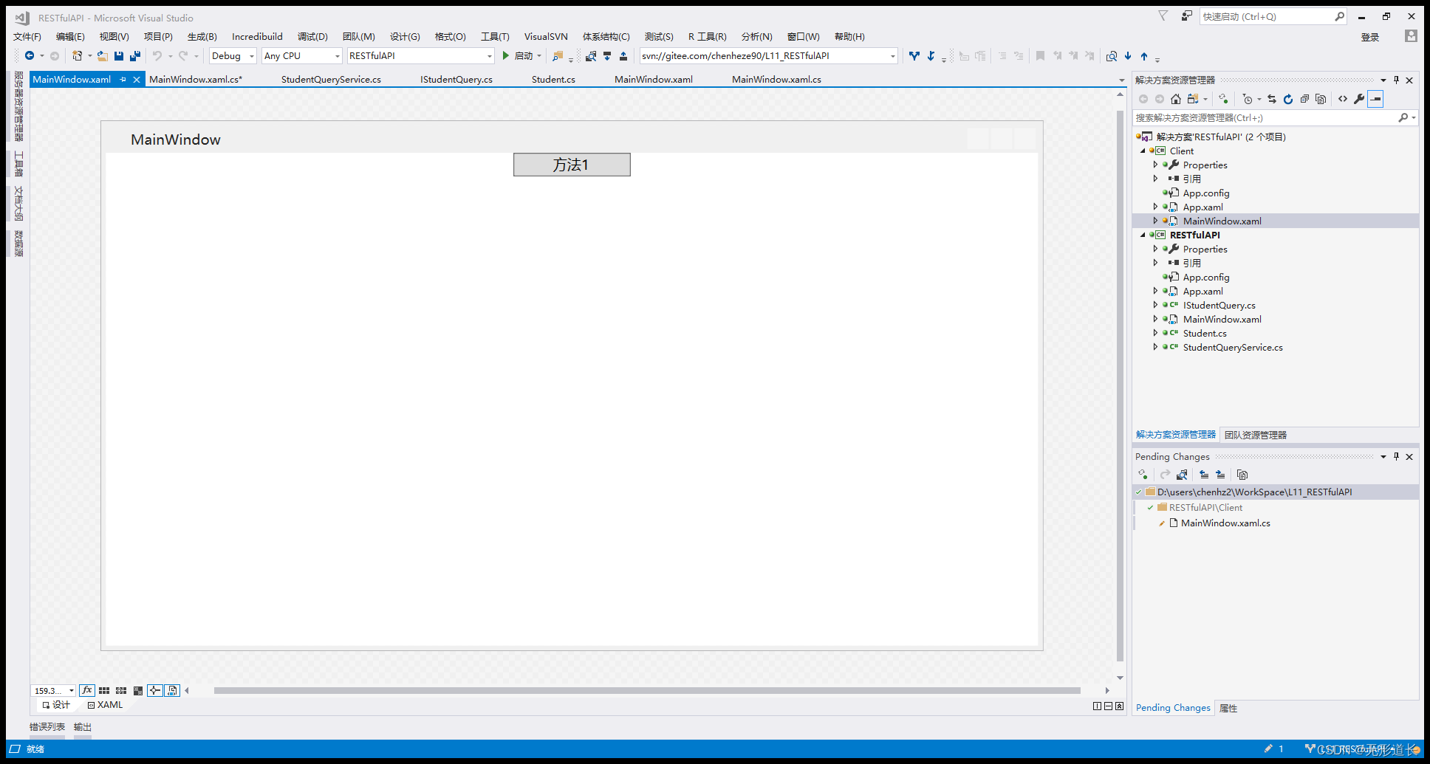1430x764 pixels.
Task: Open the 错误列表 error list panel
Action: click(47, 727)
